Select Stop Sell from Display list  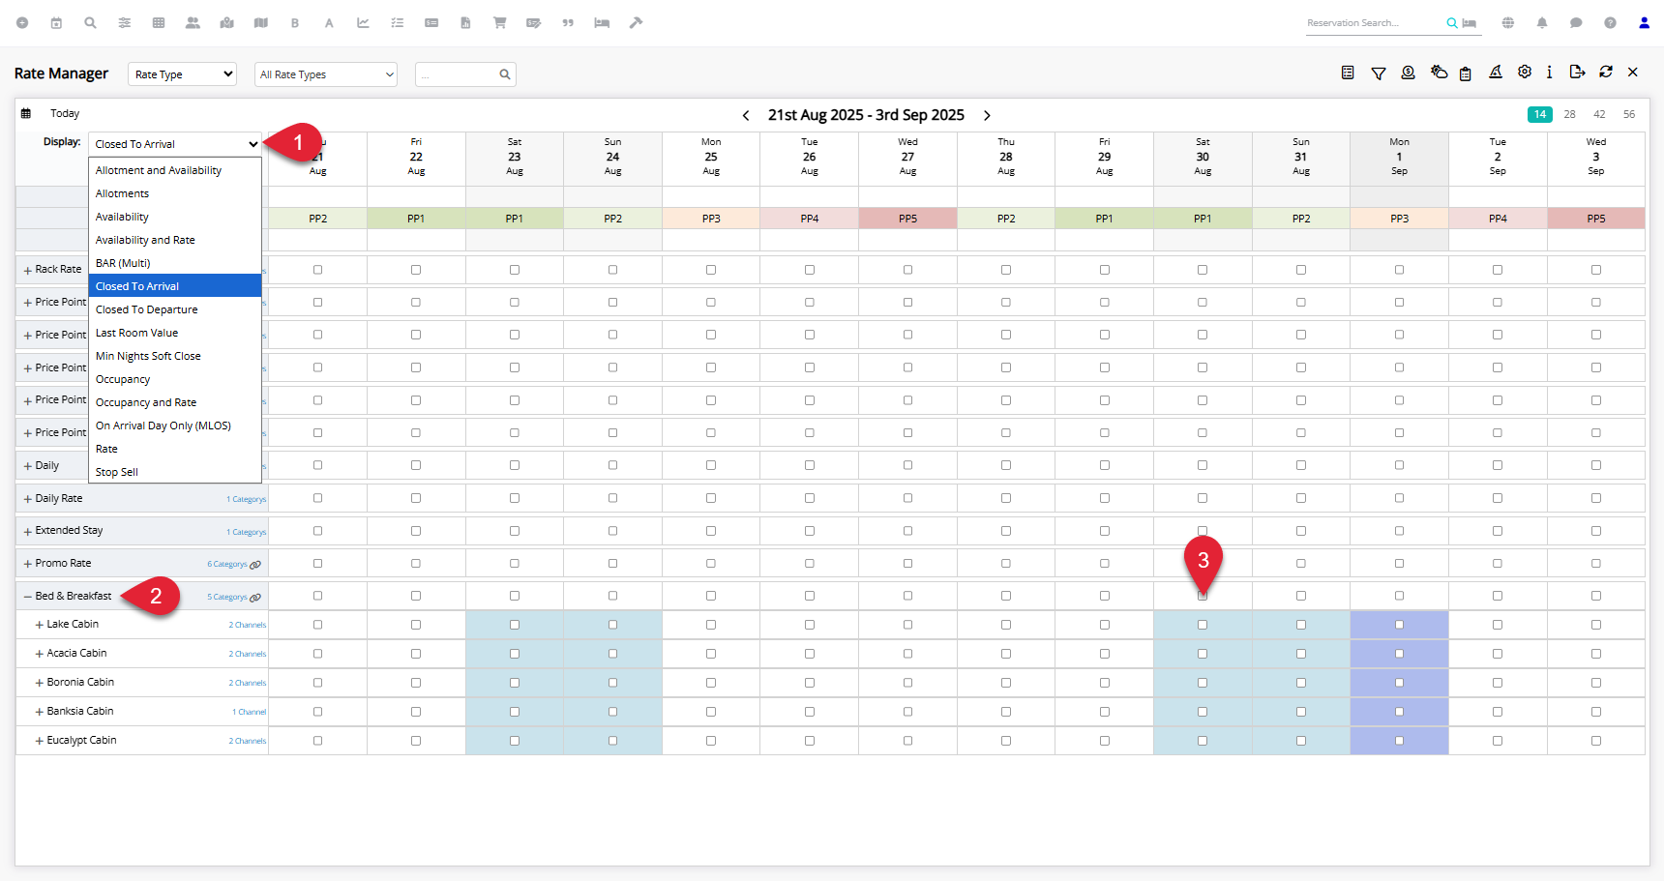(175, 472)
